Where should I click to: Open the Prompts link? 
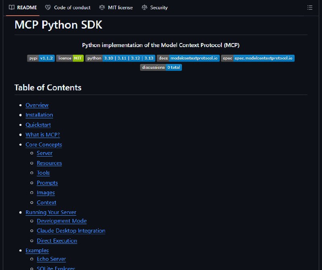(47, 183)
